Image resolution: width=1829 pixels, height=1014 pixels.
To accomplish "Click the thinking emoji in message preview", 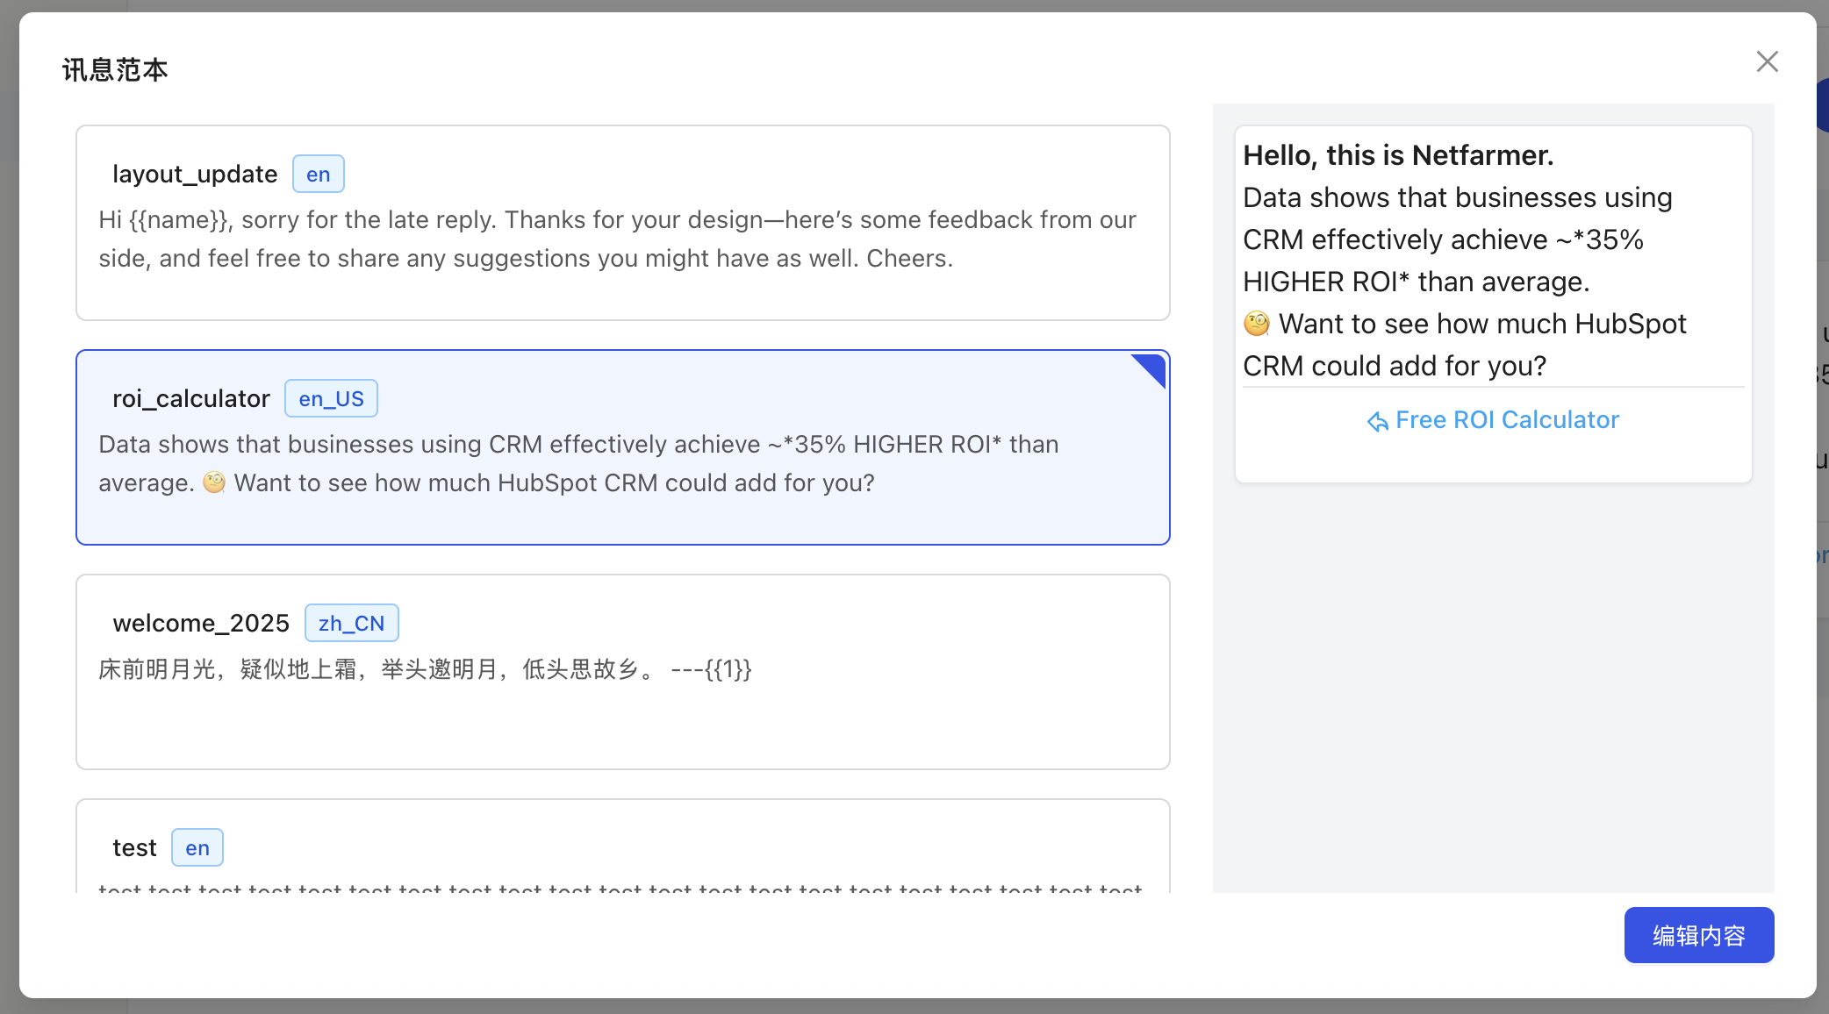I will 1257,324.
